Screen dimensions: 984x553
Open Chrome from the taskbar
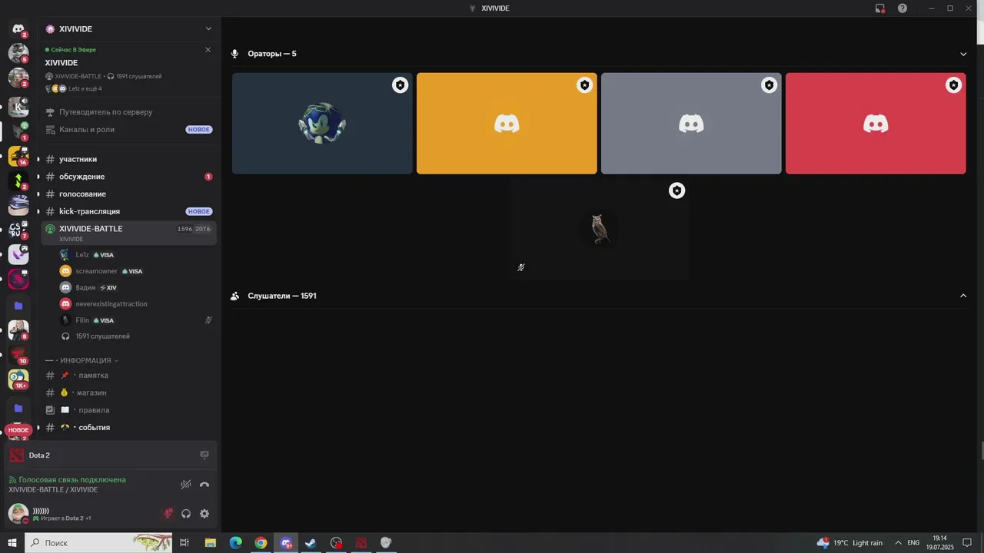coord(261,543)
